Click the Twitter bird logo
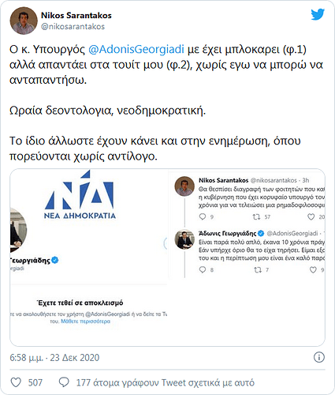 point(318,14)
